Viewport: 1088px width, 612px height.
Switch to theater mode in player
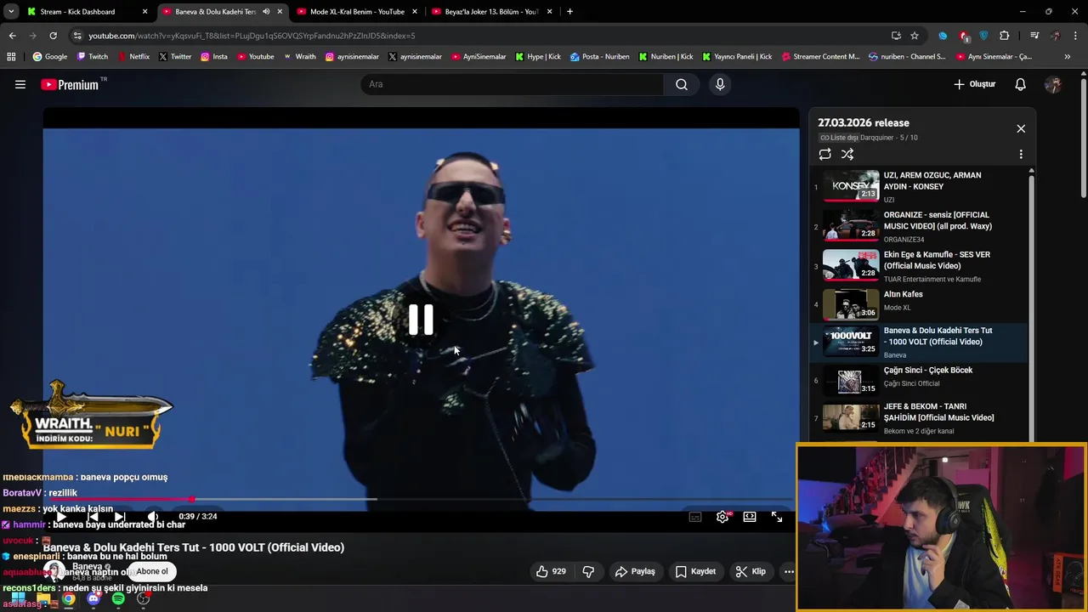coord(750,517)
